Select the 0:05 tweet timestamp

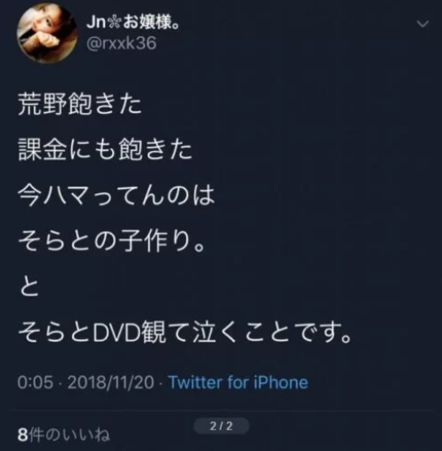coord(35,382)
